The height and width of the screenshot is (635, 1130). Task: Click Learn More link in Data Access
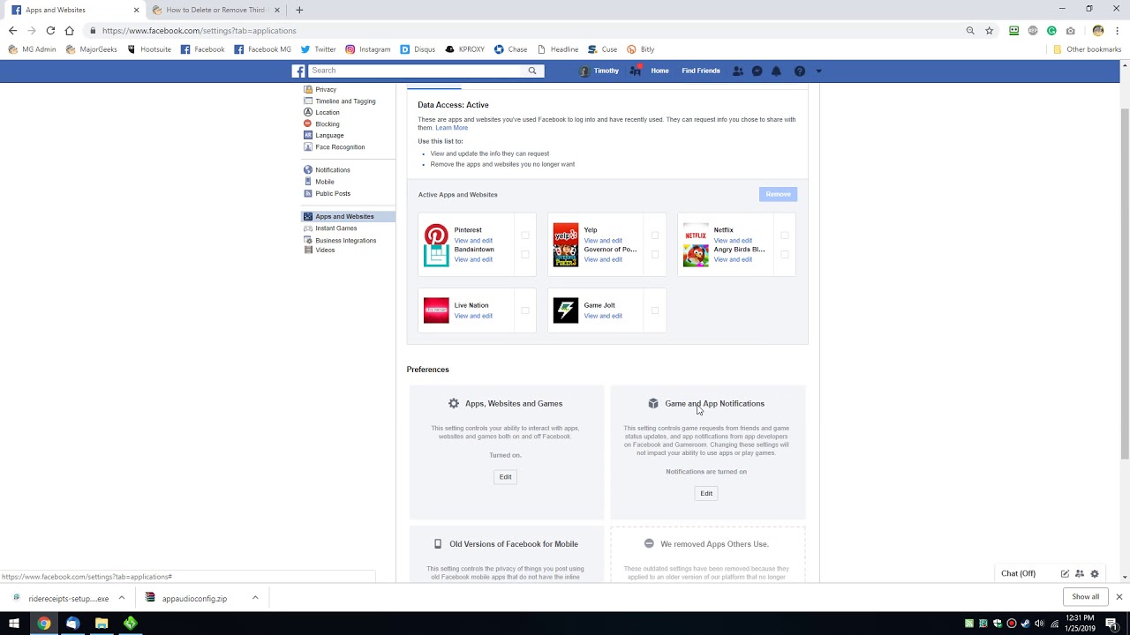pyautogui.click(x=451, y=128)
